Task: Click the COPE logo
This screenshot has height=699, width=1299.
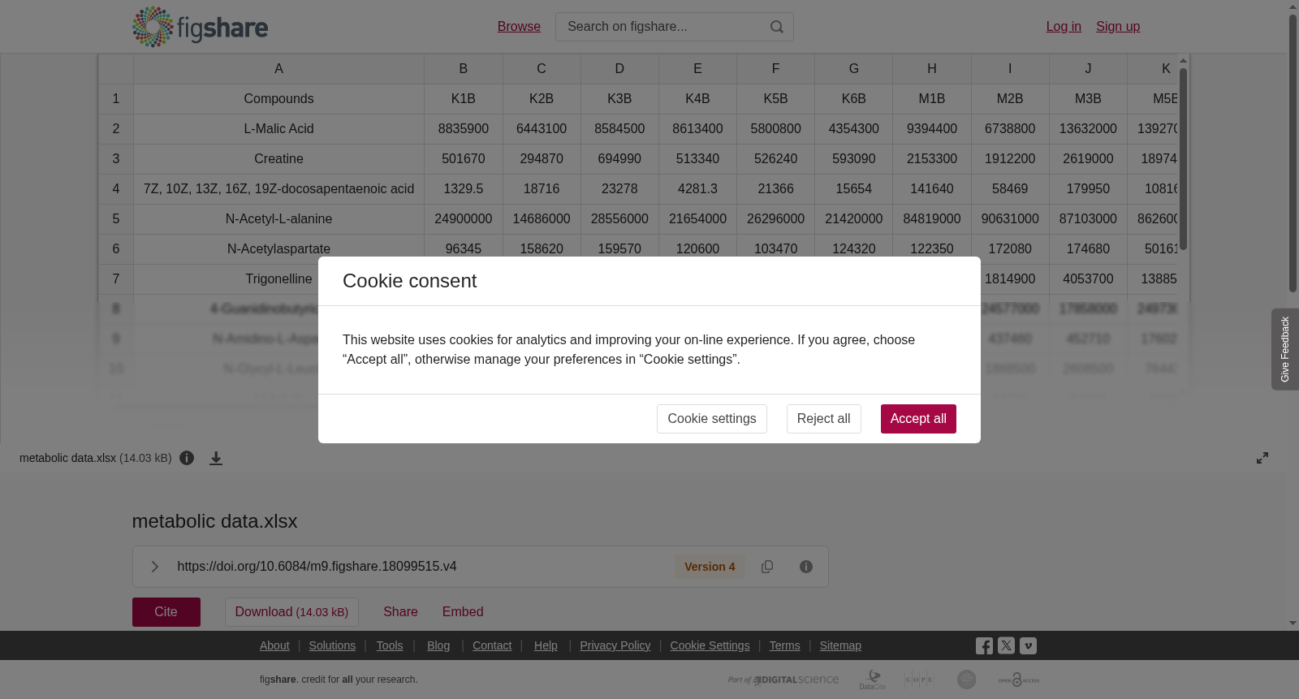Action: click(x=919, y=680)
